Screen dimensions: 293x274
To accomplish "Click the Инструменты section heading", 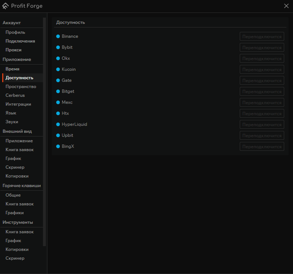I will pyautogui.click(x=18, y=222).
